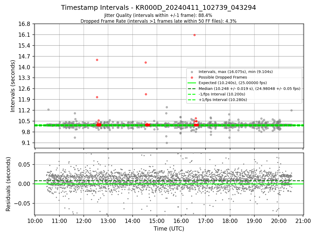Click the 'Residuals (seconds)' y-axis label

[x=9, y=184]
